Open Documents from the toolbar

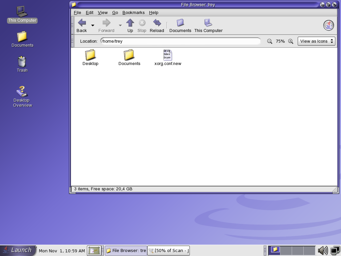(180, 26)
